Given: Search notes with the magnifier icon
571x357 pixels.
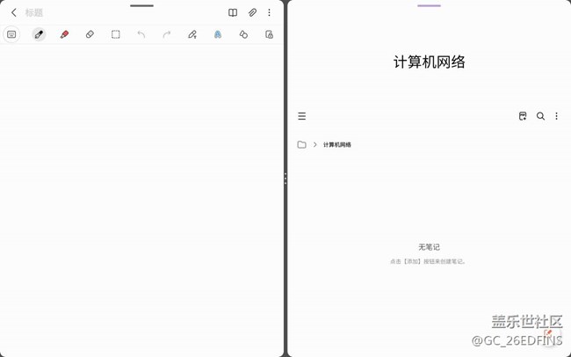Looking at the screenshot, I should [540, 116].
